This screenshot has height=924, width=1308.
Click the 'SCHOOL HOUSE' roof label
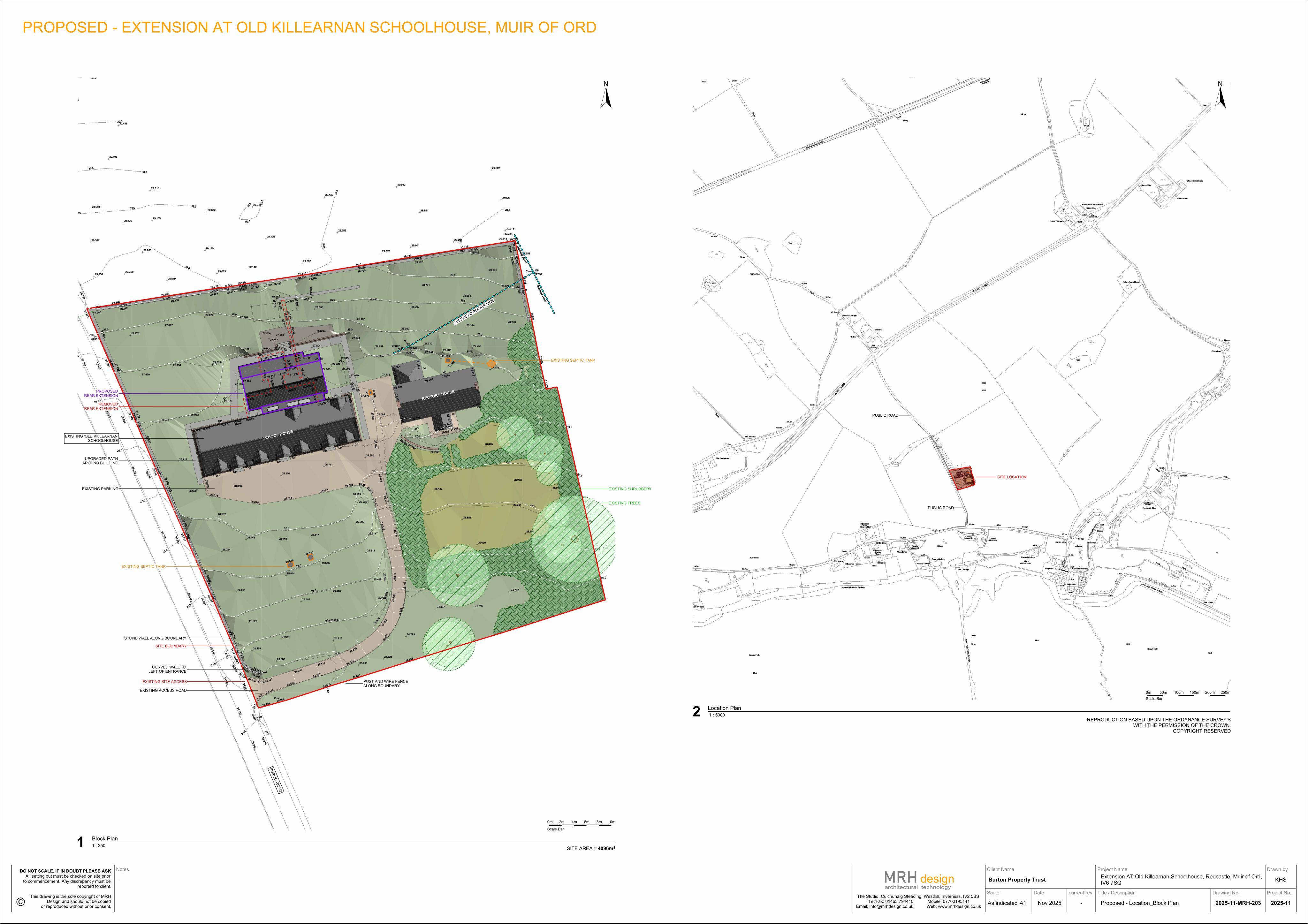click(278, 435)
